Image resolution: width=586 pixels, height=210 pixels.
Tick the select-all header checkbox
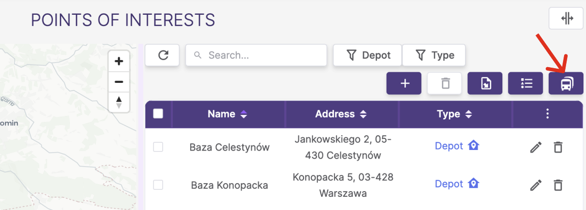click(x=158, y=113)
